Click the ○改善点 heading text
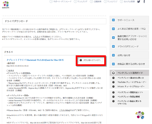This screenshot has width=152, height=124. coord(10,71)
